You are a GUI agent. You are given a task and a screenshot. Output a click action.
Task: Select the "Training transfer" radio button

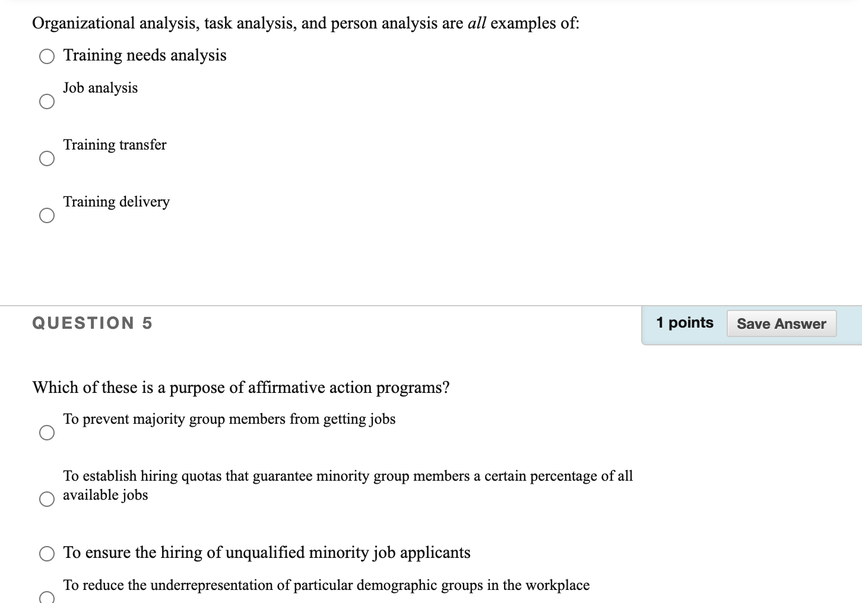(46, 158)
